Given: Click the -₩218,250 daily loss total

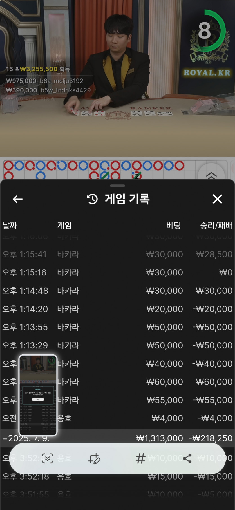Looking at the screenshot, I should pyautogui.click(x=211, y=438).
